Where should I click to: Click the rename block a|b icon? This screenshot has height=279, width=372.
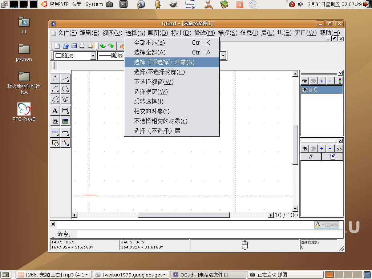point(339,149)
